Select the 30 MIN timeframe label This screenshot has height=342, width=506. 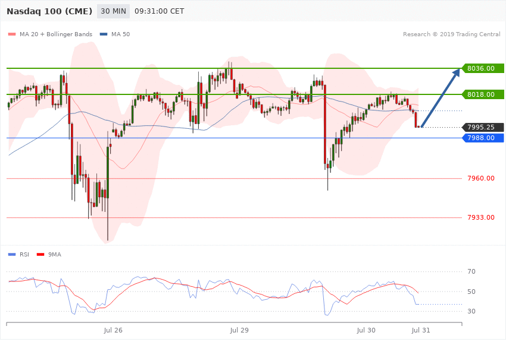pos(113,11)
